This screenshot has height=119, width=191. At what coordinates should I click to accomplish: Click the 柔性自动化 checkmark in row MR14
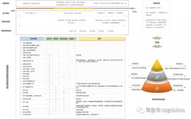tap(64, 76)
